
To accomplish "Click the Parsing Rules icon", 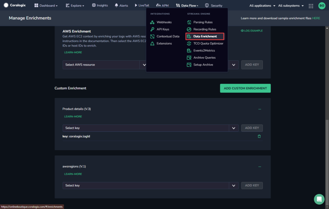I will click(189, 22).
